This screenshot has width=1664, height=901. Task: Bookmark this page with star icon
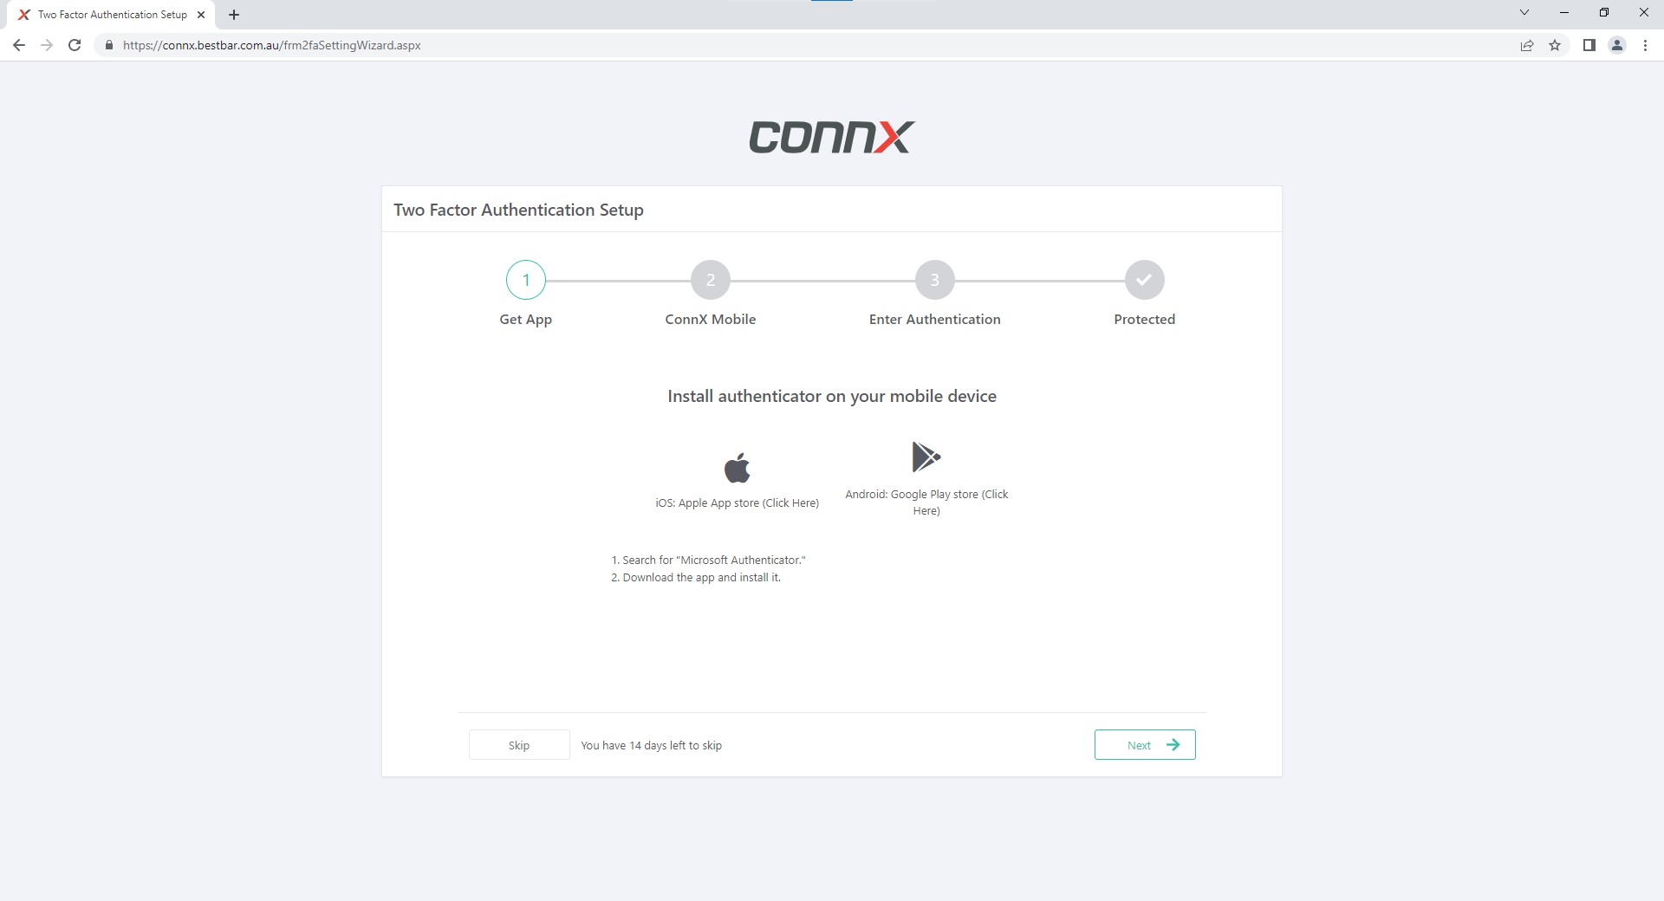1555,45
